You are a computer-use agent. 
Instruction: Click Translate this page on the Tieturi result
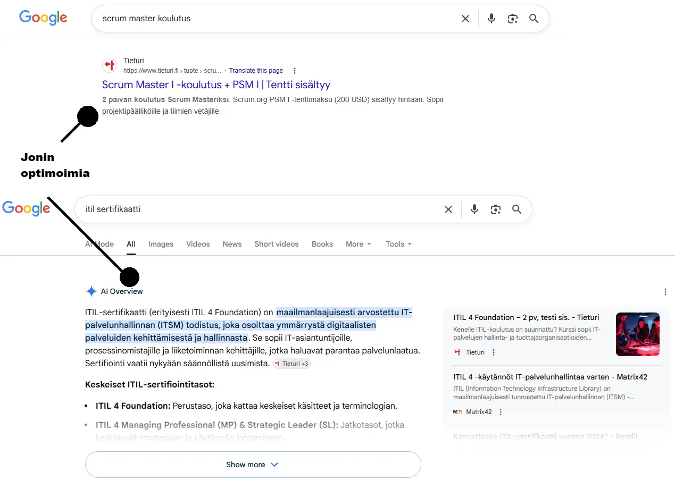coord(256,70)
